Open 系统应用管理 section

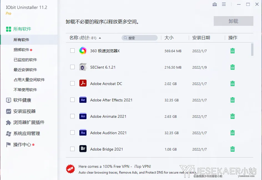click(23, 134)
